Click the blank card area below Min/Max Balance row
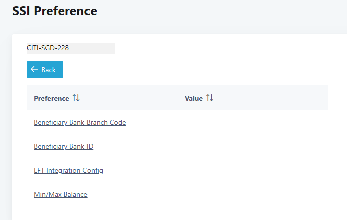347x220 pixels. click(x=176, y=213)
